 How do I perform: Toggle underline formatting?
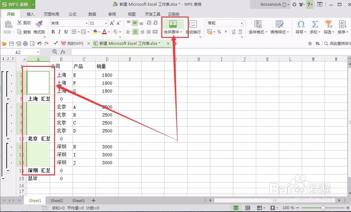click(66, 32)
